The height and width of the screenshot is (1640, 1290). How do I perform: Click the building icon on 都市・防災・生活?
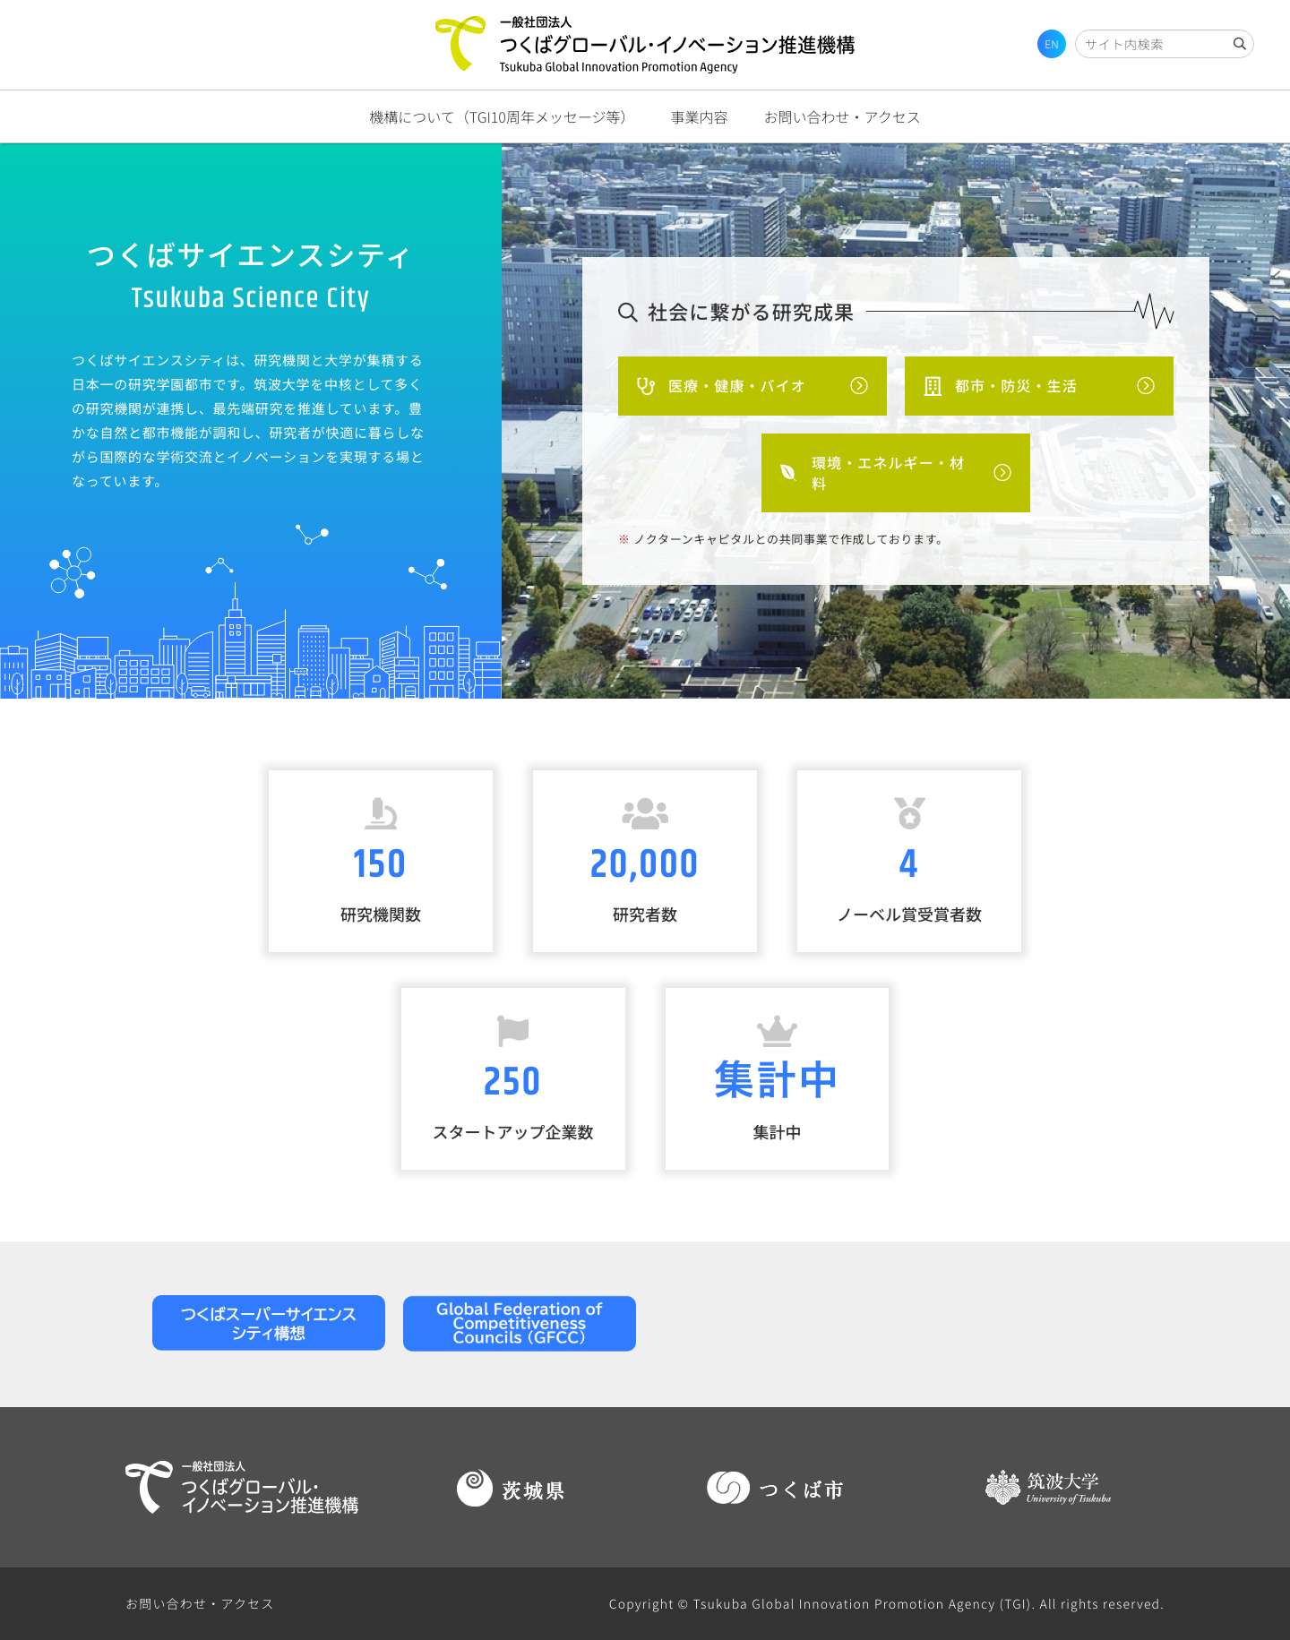click(933, 386)
